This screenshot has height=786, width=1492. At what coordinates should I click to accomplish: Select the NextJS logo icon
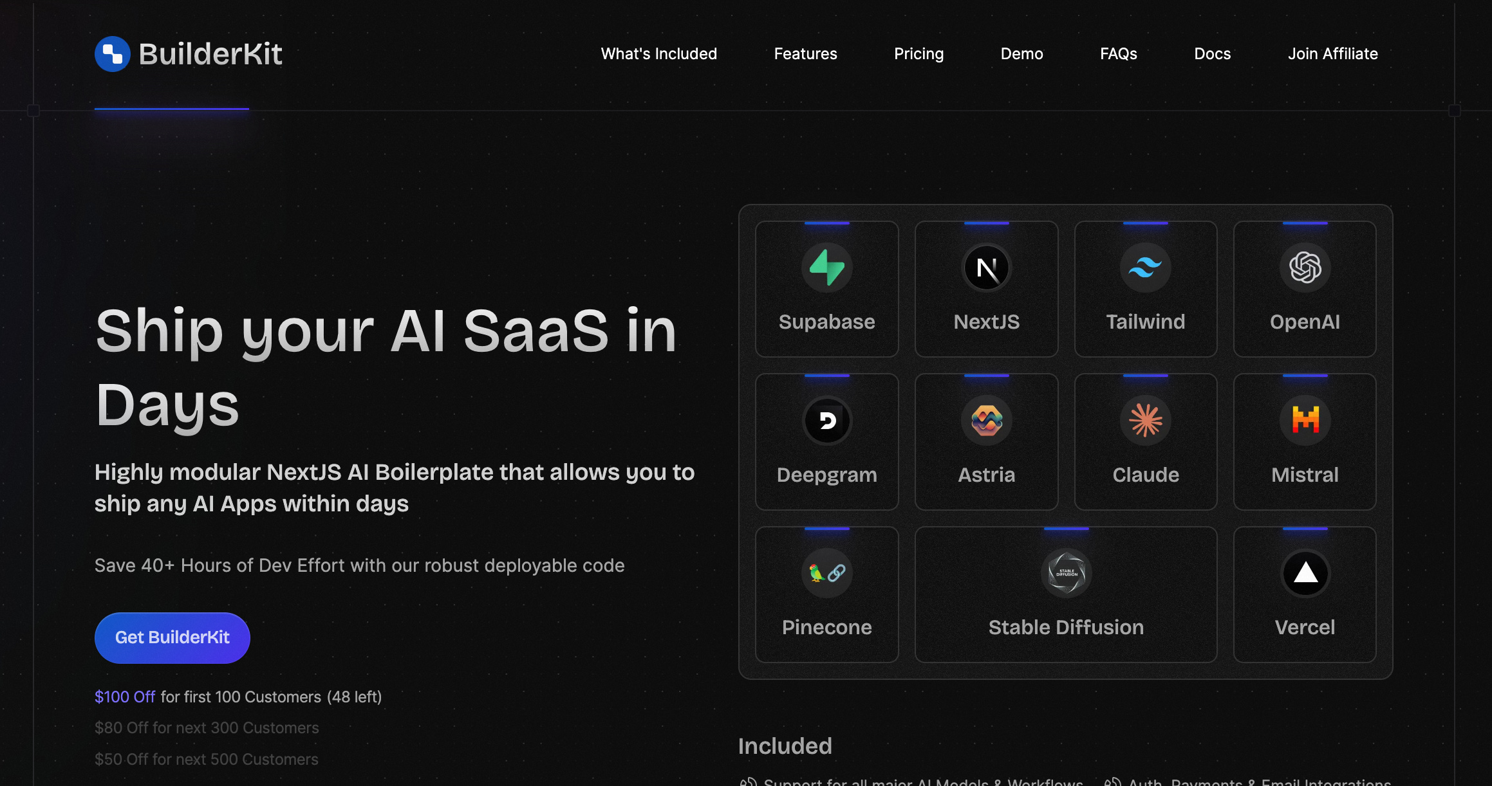coord(986,268)
